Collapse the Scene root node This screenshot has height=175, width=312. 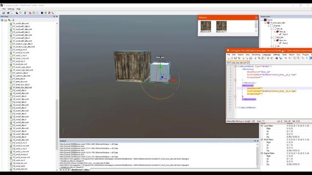tap(262, 20)
